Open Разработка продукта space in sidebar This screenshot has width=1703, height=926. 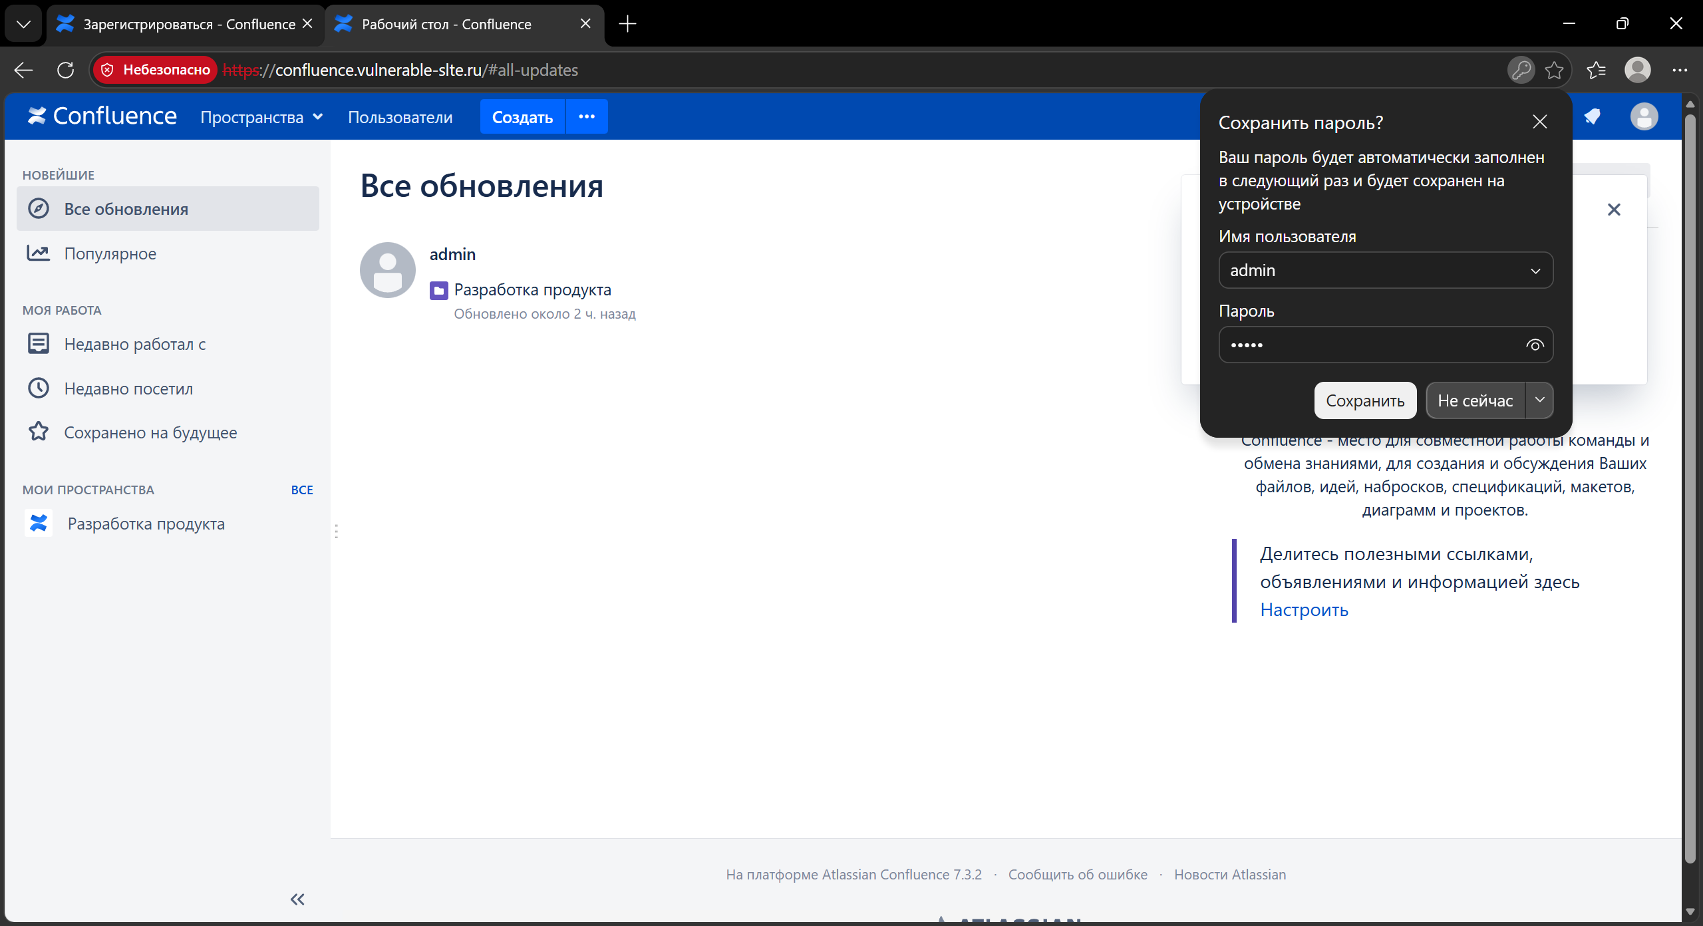[x=146, y=524]
